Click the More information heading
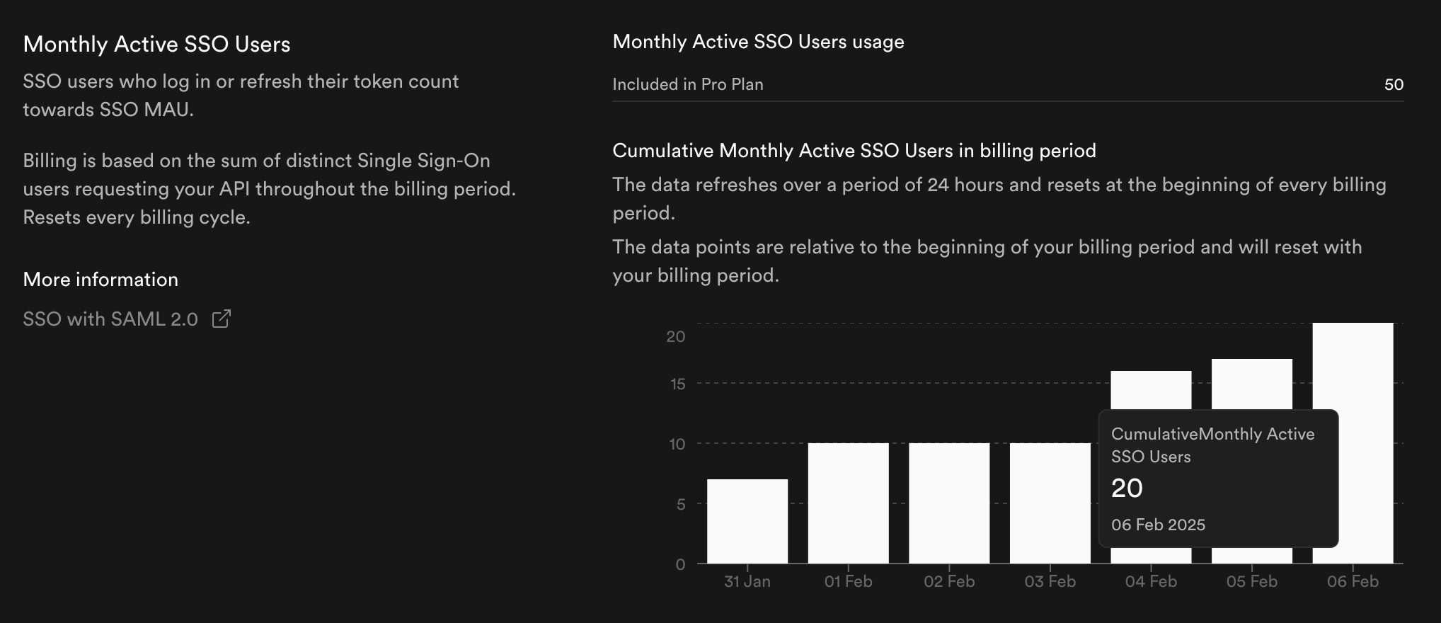Screen dimensions: 1441x623 [101, 279]
